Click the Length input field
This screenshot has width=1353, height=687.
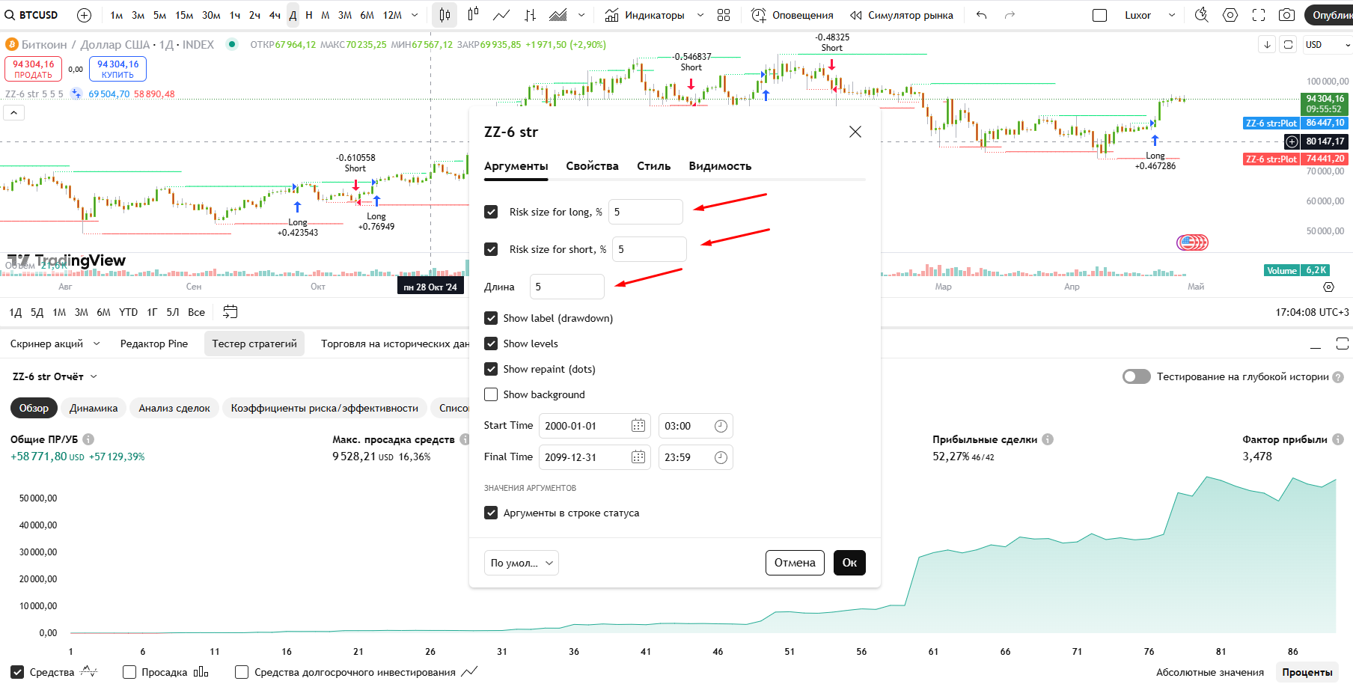566,287
